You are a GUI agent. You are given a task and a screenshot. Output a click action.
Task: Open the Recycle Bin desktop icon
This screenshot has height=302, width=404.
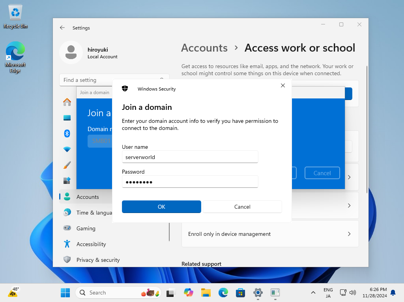15,17
